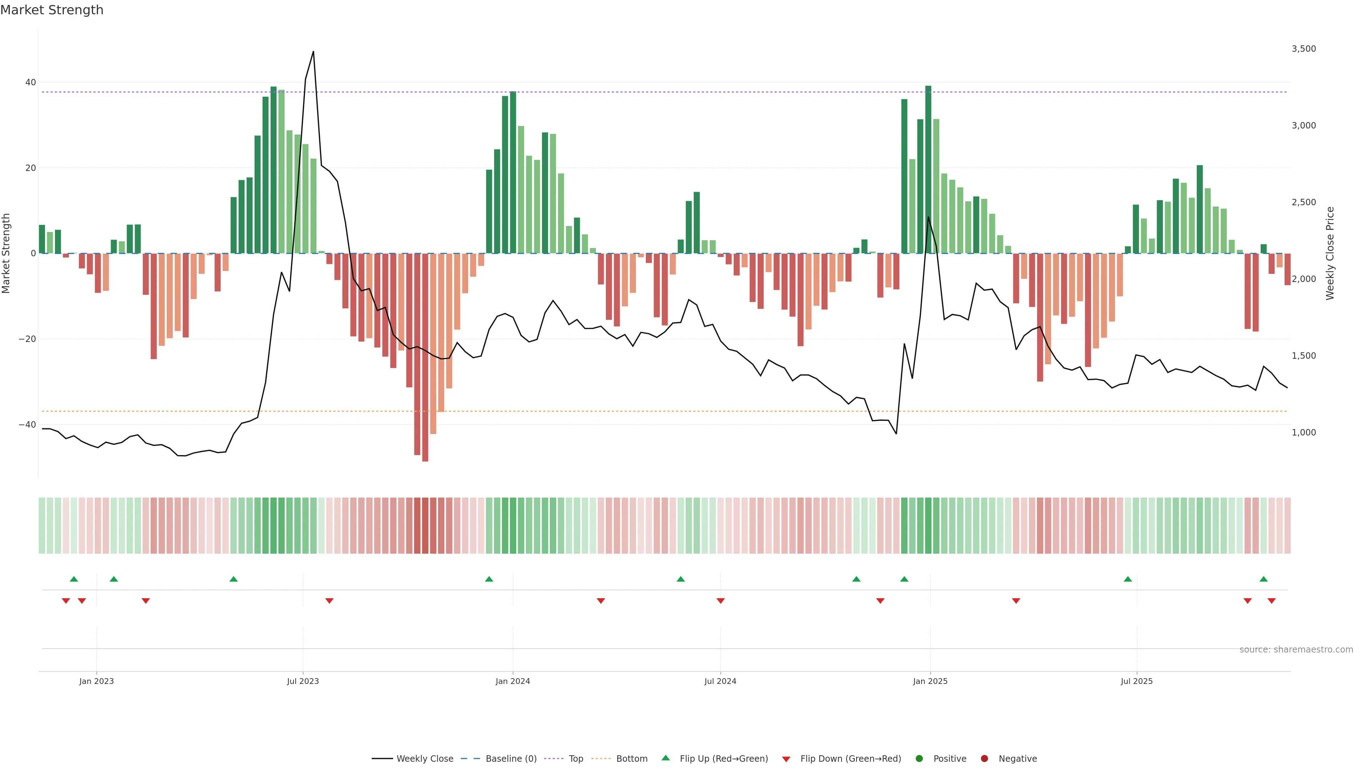
Task: Click the Positive green circle legend icon
Action: coord(919,759)
